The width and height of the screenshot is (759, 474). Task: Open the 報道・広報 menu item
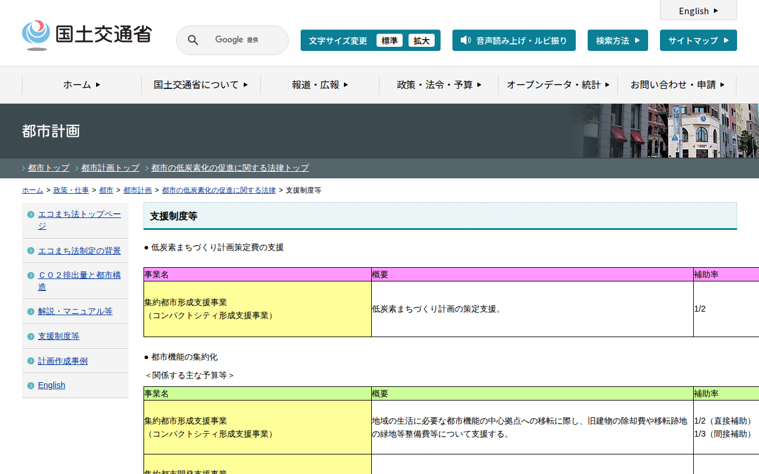[320, 85]
